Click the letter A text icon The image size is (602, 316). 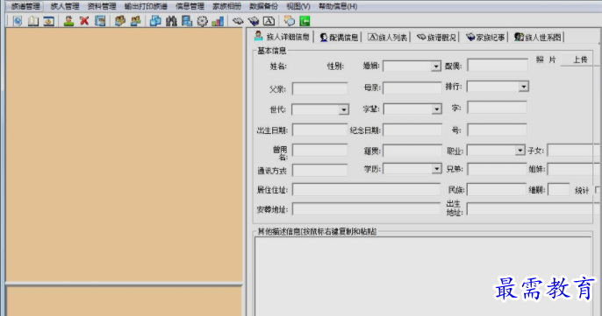269,21
